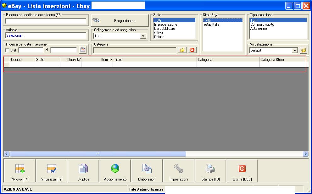312x194 pixels.
Task: Click the Stampa (F9) printer button
Action: pyautogui.click(x=210, y=171)
